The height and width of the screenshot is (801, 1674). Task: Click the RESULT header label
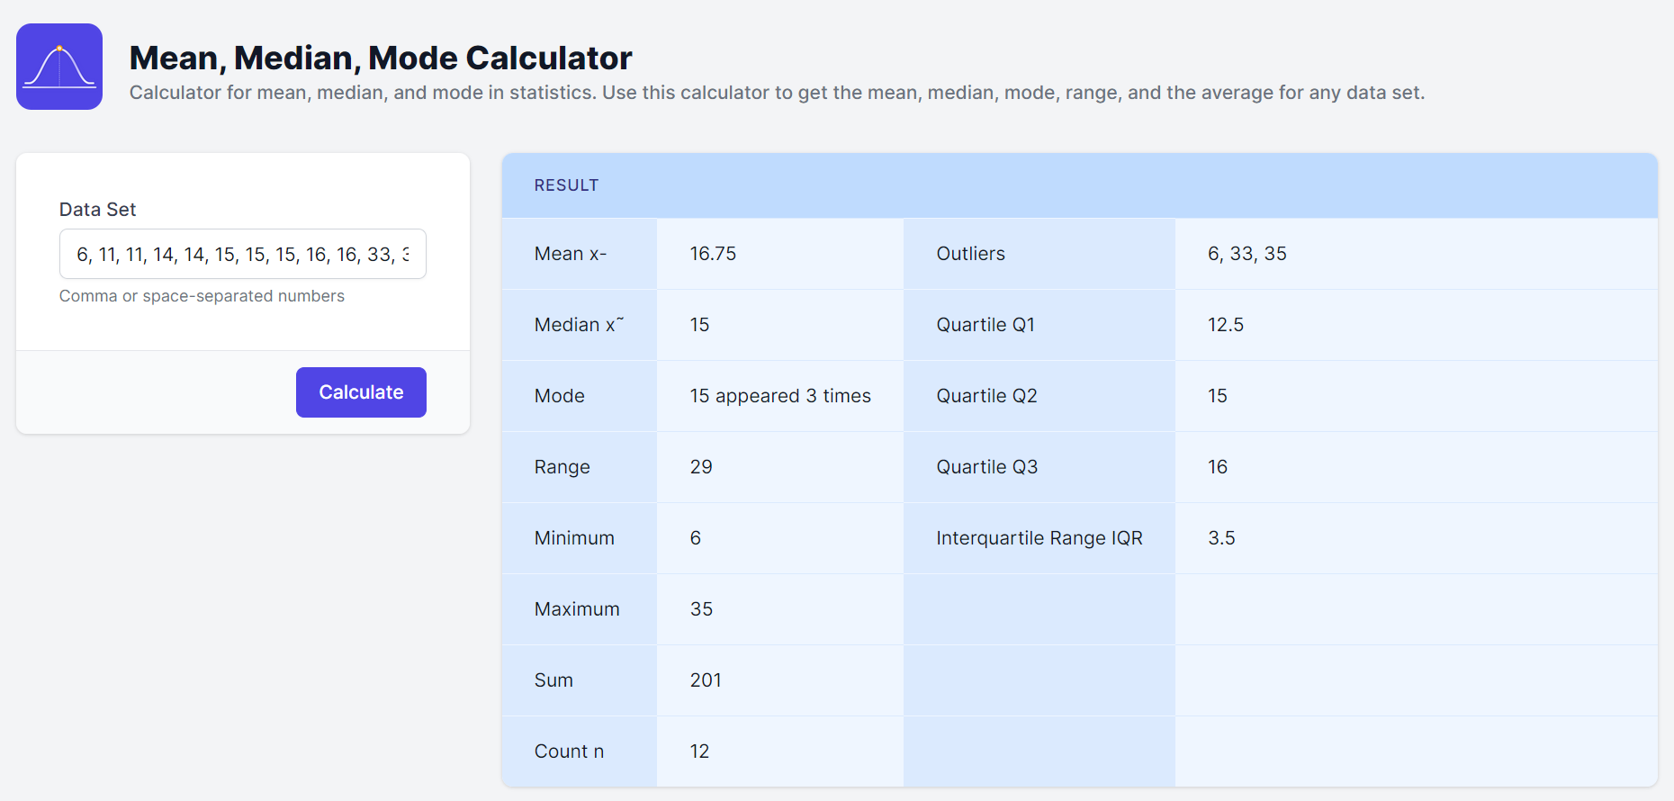coord(566,185)
